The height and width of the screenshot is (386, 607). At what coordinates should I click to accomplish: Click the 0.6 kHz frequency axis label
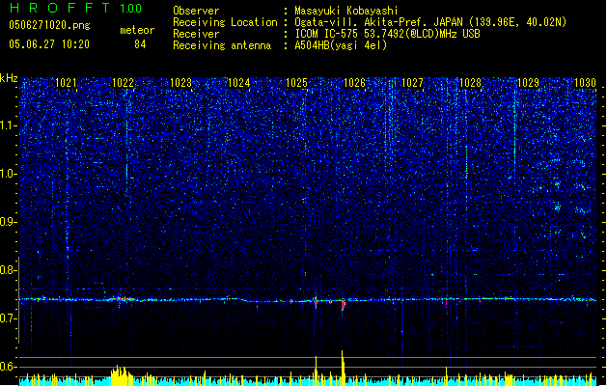point(9,367)
